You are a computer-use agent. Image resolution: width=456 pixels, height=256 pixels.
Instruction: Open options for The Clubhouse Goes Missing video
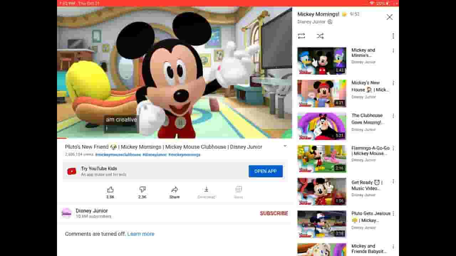(393, 116)
